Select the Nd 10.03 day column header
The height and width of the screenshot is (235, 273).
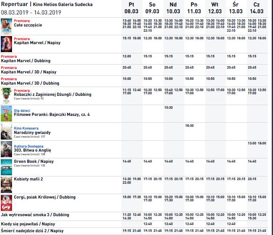(173, 8)
